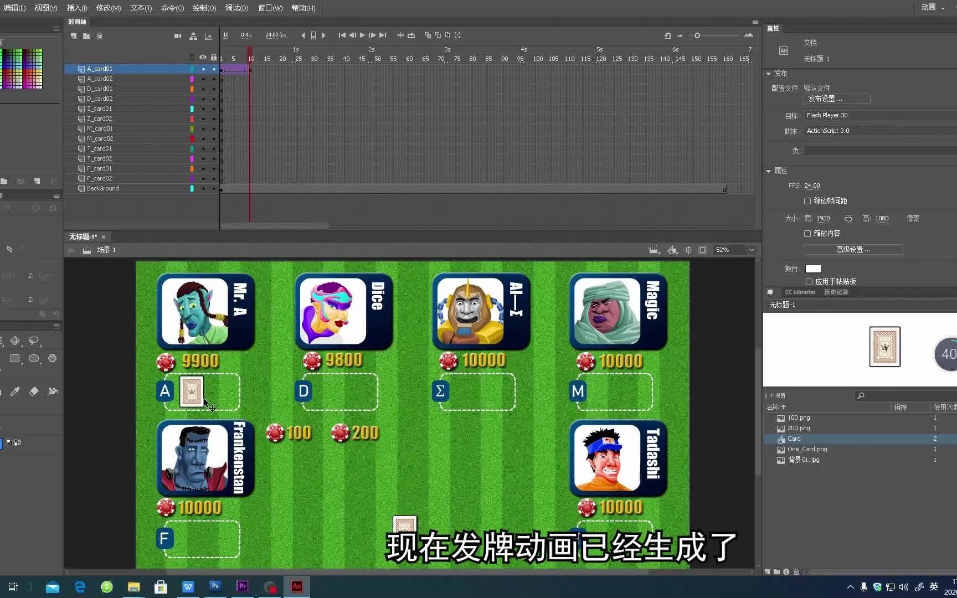957x598 pixels.
Task: Click the white 舞台 stage color swatch
Action: pyautogui.click(x=813, y=269)
